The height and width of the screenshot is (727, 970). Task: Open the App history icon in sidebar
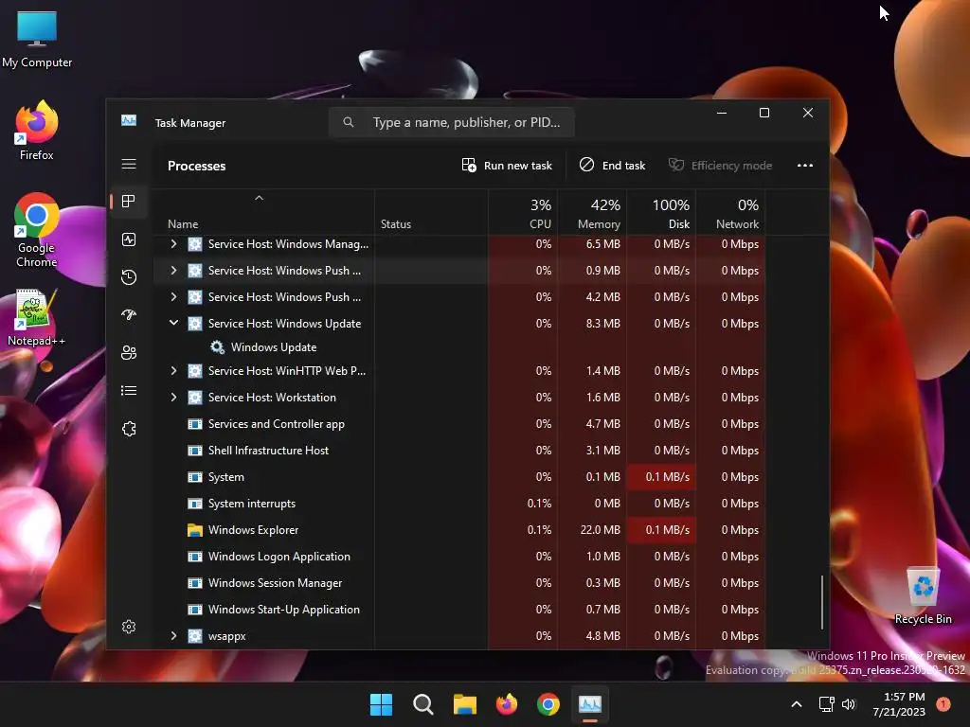pyautogui.click(x=129, y=277)
